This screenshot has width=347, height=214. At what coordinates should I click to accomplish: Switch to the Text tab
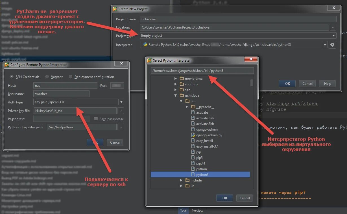(183, 211)
